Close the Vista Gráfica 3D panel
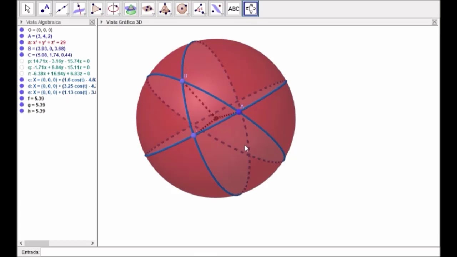Screen dimensions: 457x257 click(435, 22)
